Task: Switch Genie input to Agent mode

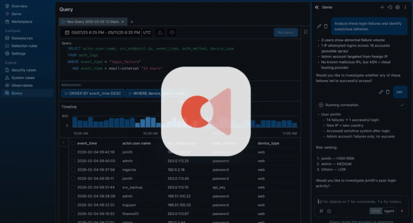Action: (389, 211)
